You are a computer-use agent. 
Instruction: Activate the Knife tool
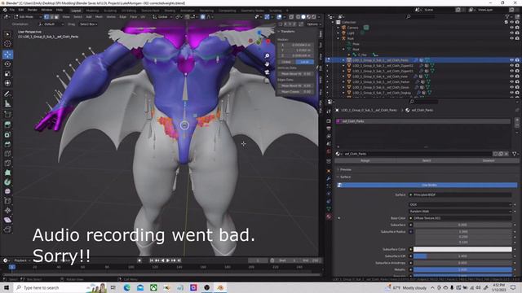click(7, 163)
